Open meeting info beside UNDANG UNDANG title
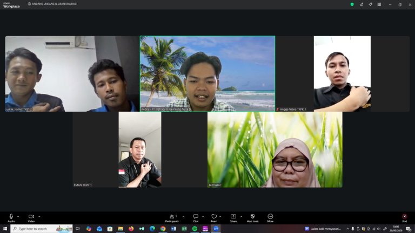The width and height of the screenshot is (415, 233). tap(29, 4)
